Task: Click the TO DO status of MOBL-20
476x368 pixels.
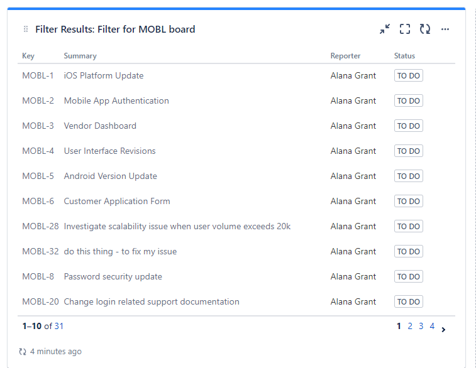Action: [x=408, y=301]
